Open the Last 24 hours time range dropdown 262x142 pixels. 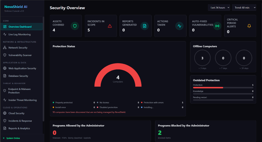pyautogui.click(x=219, y=7)
